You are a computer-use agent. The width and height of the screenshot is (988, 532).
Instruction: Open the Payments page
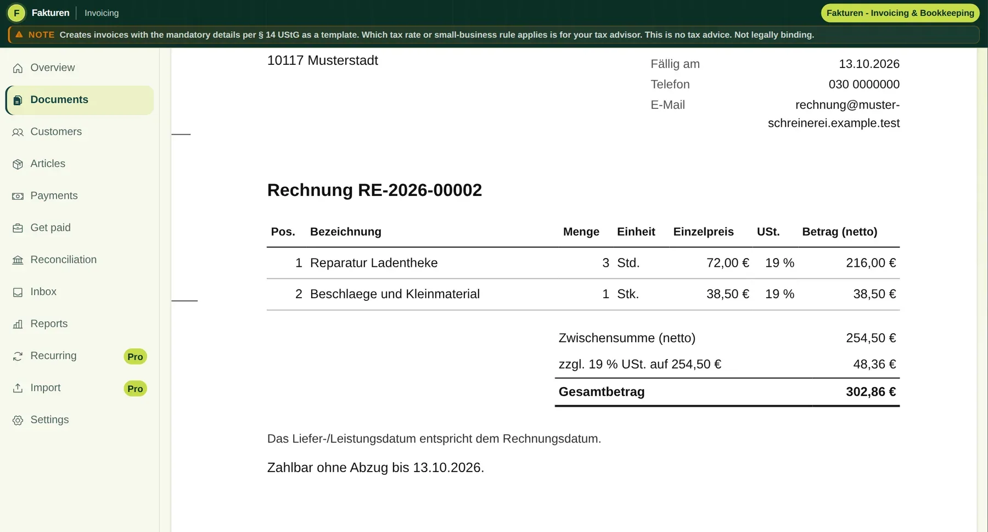click(x=80, y=195)
